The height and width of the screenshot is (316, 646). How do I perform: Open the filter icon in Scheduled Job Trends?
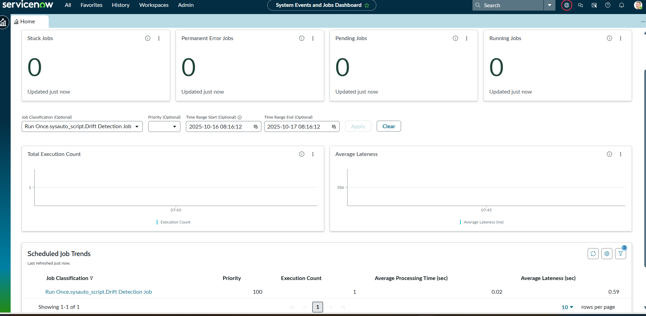tap(620, 254)
